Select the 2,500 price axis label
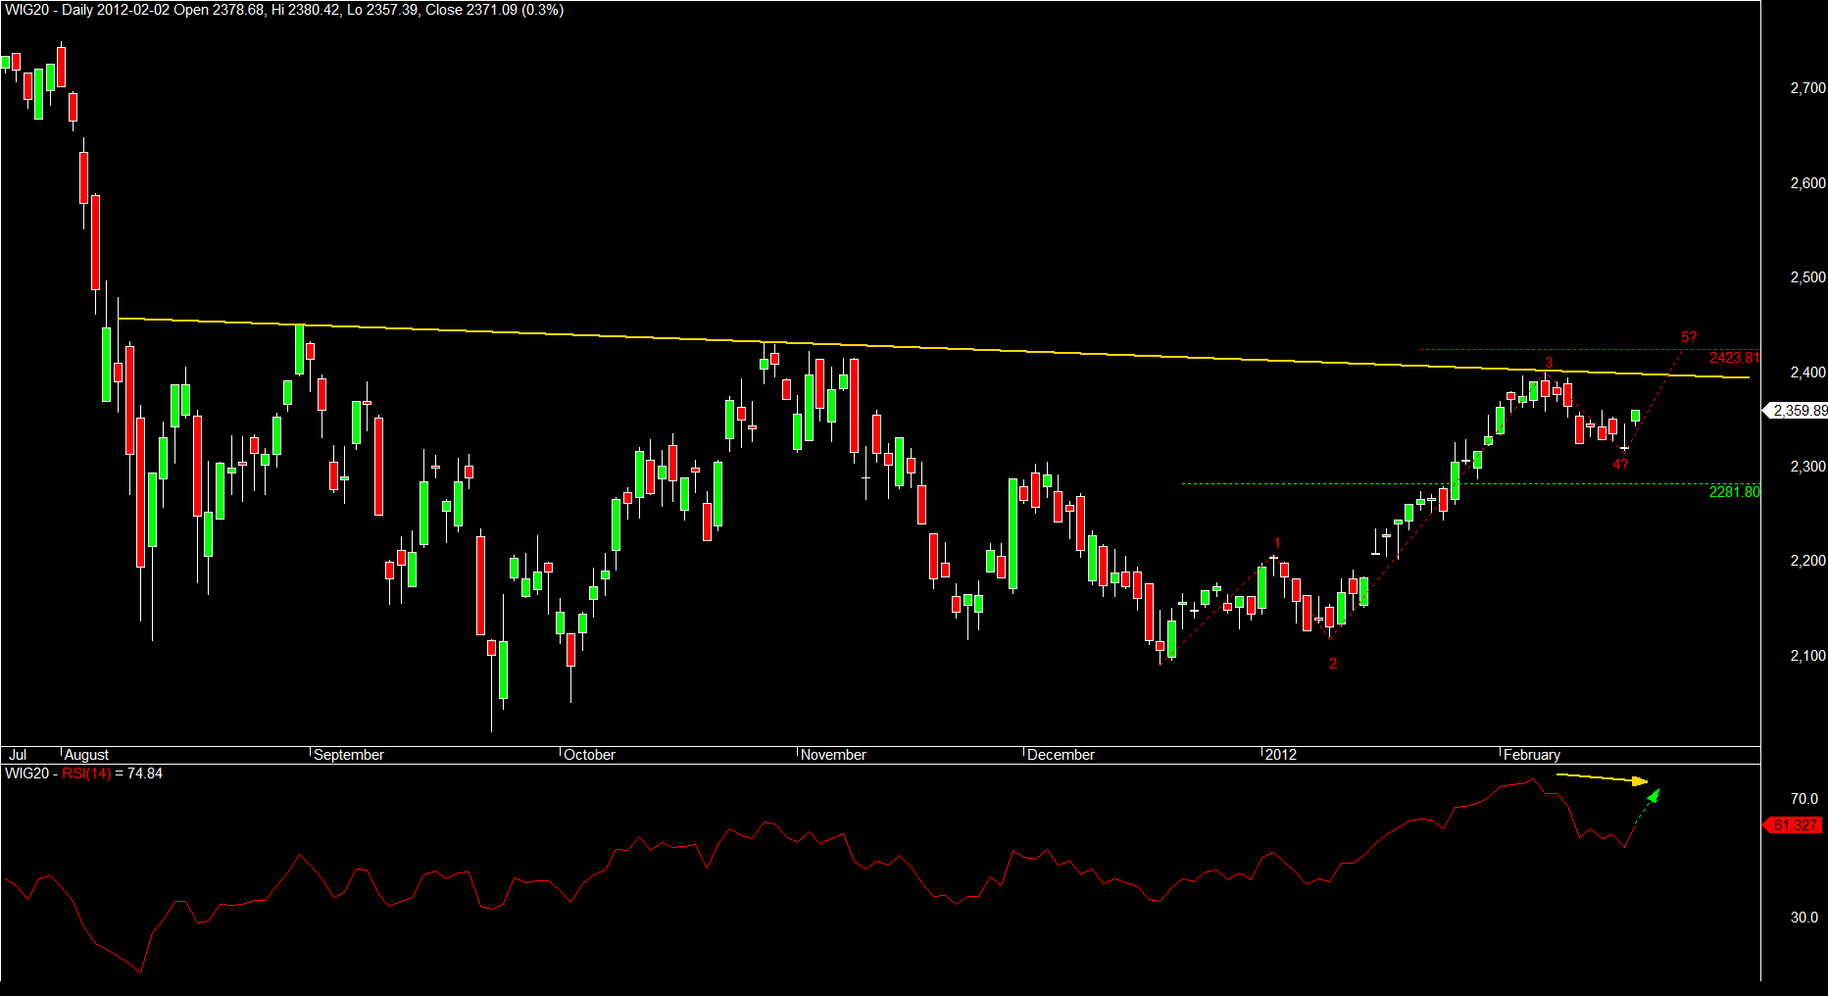 point(1807,277)
